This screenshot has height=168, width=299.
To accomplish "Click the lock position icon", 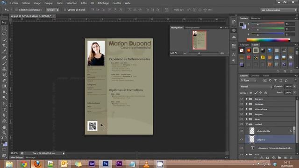I will click(x=261, y=93).
